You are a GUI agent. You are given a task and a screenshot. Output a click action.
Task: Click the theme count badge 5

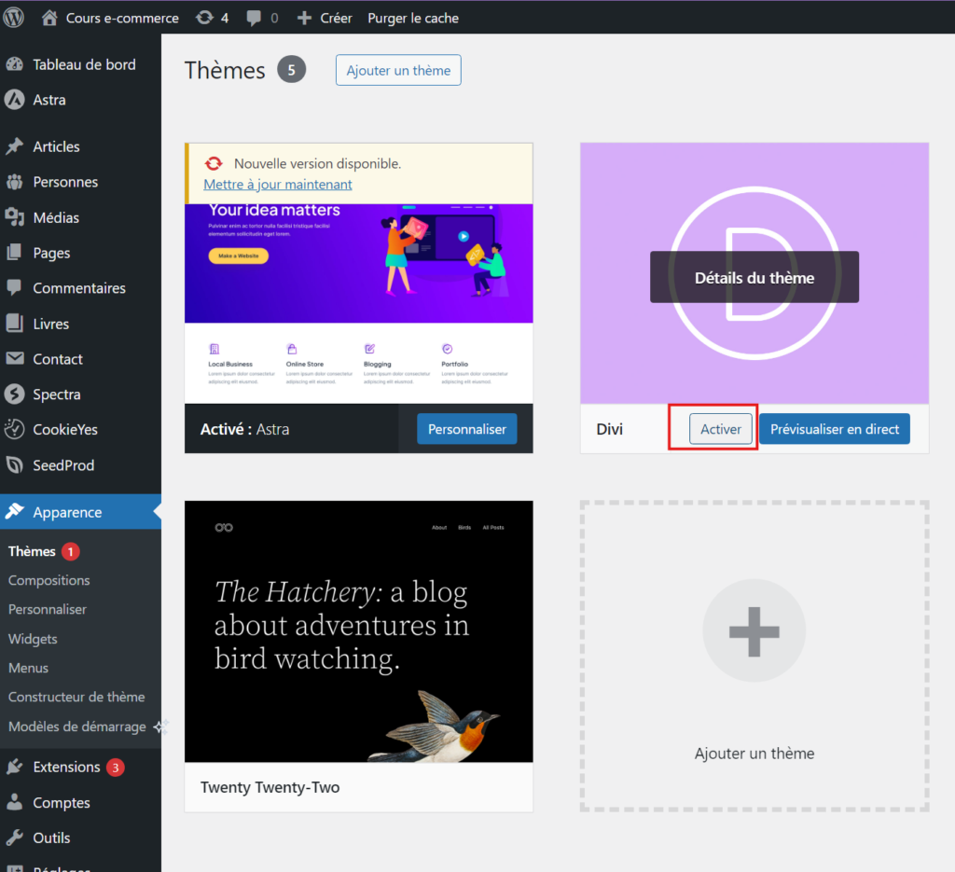click(291, 69)
